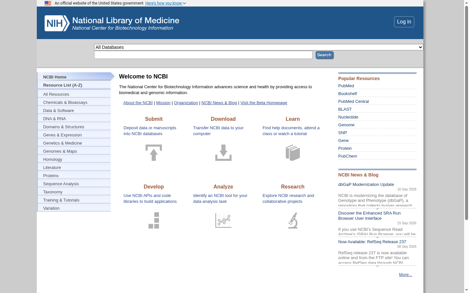The height and width of the screenshot is (293, 469).
Task: Click the Research microscope icon
Action: [x=293, y=220]
